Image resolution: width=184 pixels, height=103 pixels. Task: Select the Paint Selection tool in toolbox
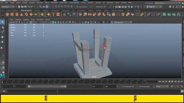tap(3, 32)
